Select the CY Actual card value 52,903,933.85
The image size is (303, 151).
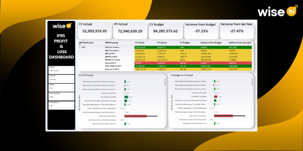pos(95,31)
